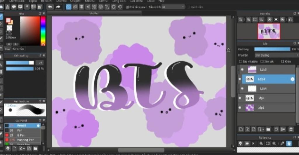
Task: Open the Help menu
Action: pos(161,1)
